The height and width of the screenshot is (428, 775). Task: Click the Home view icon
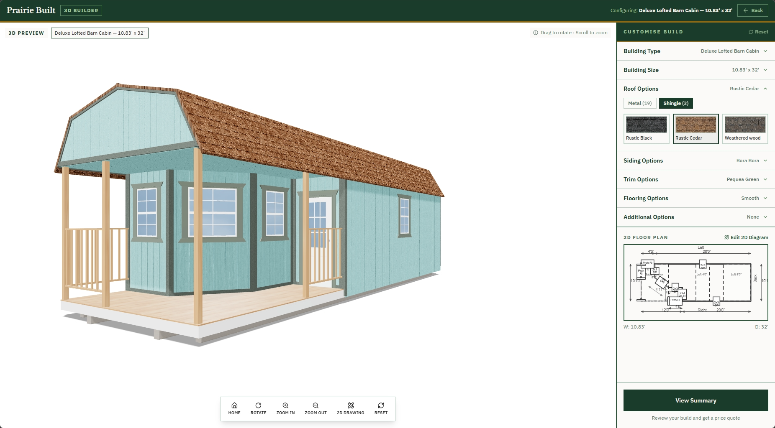234,405
